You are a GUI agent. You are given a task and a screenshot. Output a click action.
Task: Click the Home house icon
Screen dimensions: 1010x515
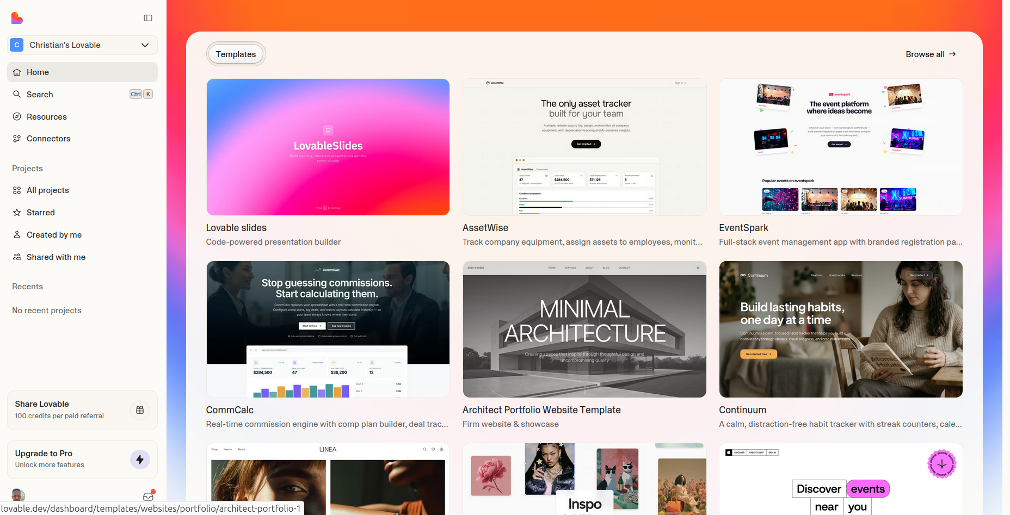17,72
